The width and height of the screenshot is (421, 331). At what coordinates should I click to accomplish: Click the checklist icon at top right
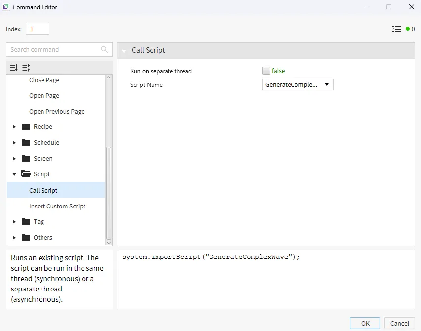[x=396, y=29]
